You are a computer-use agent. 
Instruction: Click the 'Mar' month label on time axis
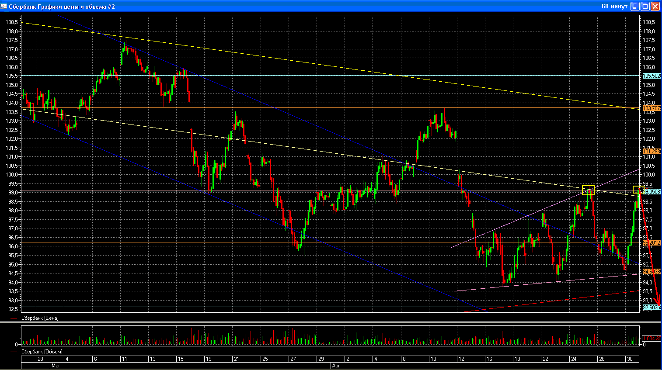pos(56,366)
